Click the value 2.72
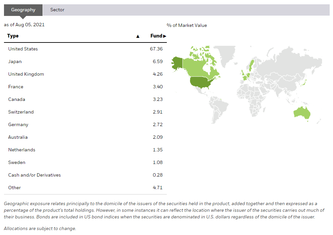 coord(158,125)
